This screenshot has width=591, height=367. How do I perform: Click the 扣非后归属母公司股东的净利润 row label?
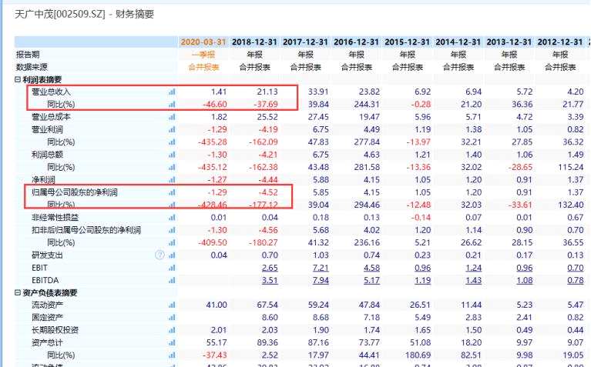click(x=86, y=230)
